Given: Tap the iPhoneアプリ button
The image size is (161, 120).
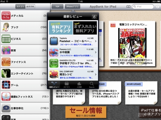Looking at the screenshot, I should 72,6.
